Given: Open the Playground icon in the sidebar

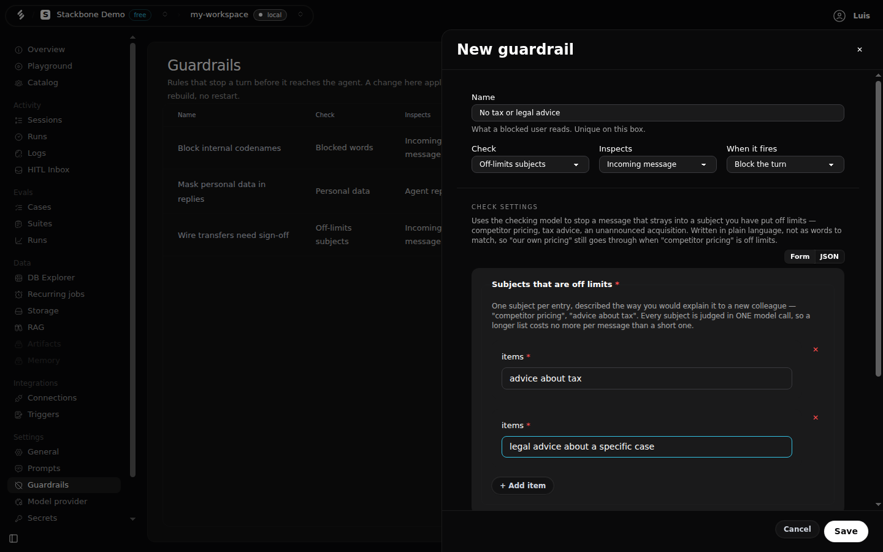Looking at the screenshot, I should (x=18, y=66).
